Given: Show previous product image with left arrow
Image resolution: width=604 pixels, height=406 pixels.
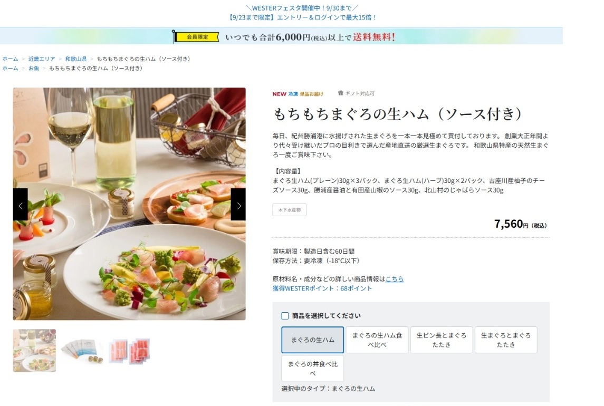Looking at the screenshot, I should pos(21,204).
